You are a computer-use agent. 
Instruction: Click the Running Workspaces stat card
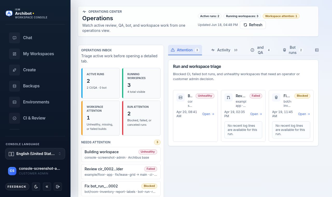pyautogui.click(x=141, y=83)
